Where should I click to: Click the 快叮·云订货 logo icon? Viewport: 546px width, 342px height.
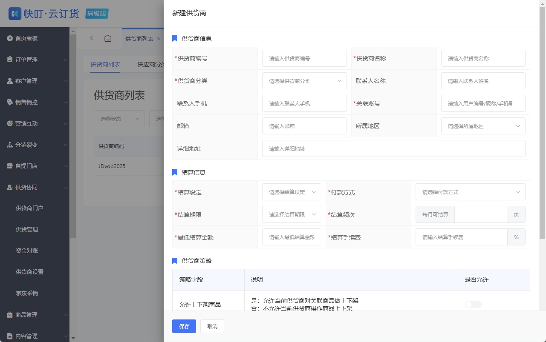click(x=15, y=13)
